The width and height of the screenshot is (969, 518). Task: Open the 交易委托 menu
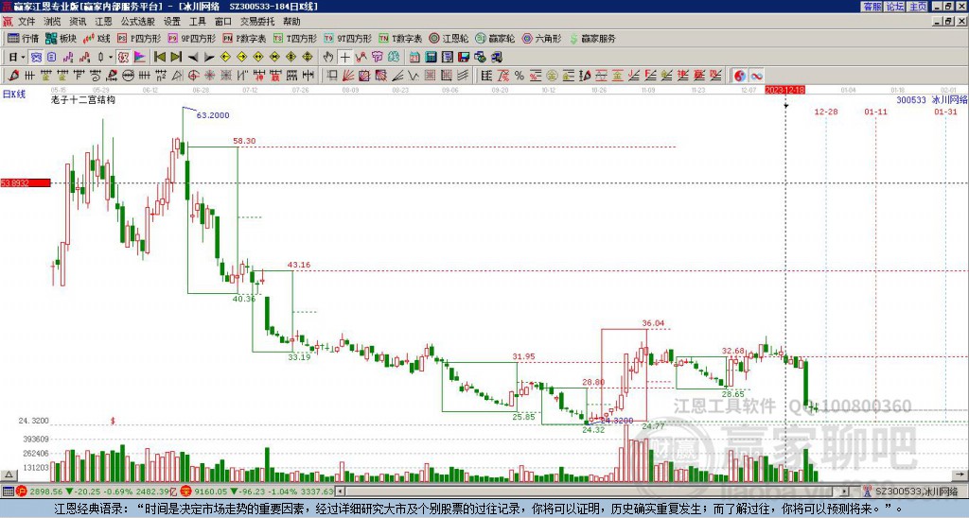pos(257,22)
